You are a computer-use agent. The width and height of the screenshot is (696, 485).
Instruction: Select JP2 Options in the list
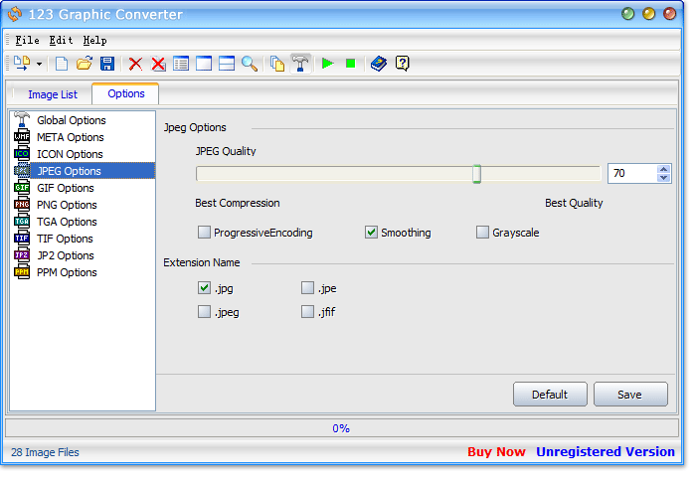83,255
